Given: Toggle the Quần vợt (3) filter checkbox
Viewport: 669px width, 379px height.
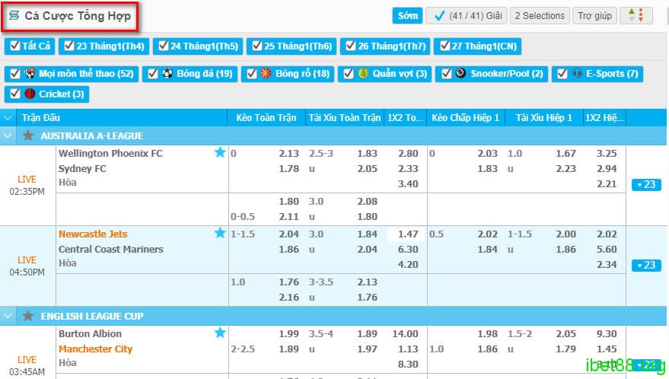Looking at the screenshot, I should coord(348,74).
